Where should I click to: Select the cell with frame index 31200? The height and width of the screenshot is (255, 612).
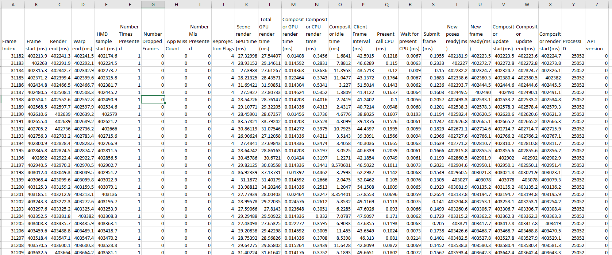click(x=13, y=187)
